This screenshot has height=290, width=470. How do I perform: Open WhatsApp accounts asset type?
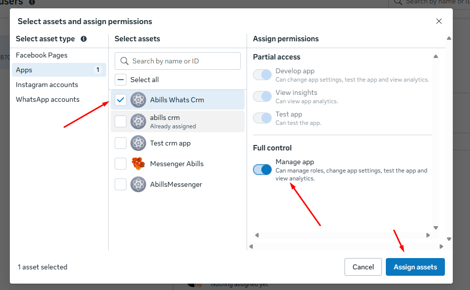[x=48, y=99]
